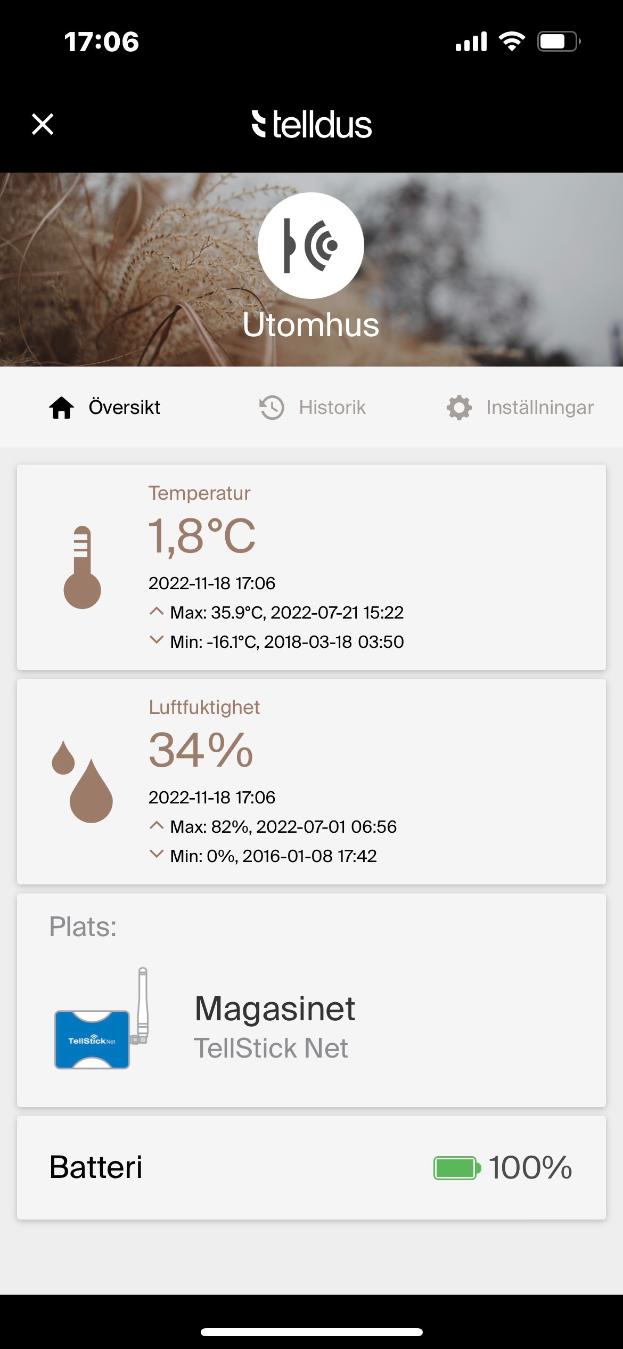The image size is (623, 1349).
Task: Click the house icon for Översikt
Action: (62, 408)
